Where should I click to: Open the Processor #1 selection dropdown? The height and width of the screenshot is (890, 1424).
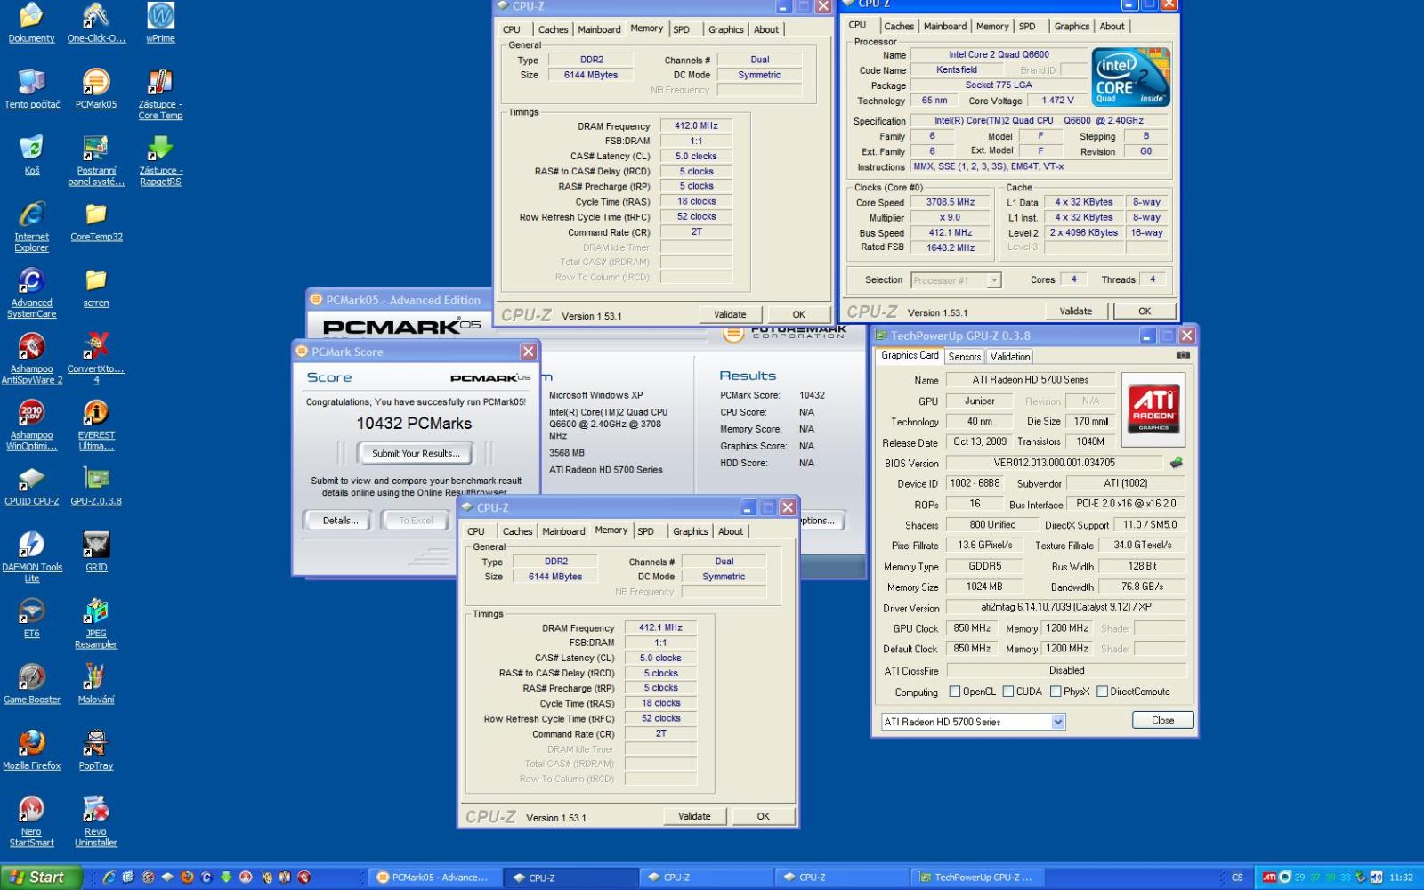[x=957, y=280]
